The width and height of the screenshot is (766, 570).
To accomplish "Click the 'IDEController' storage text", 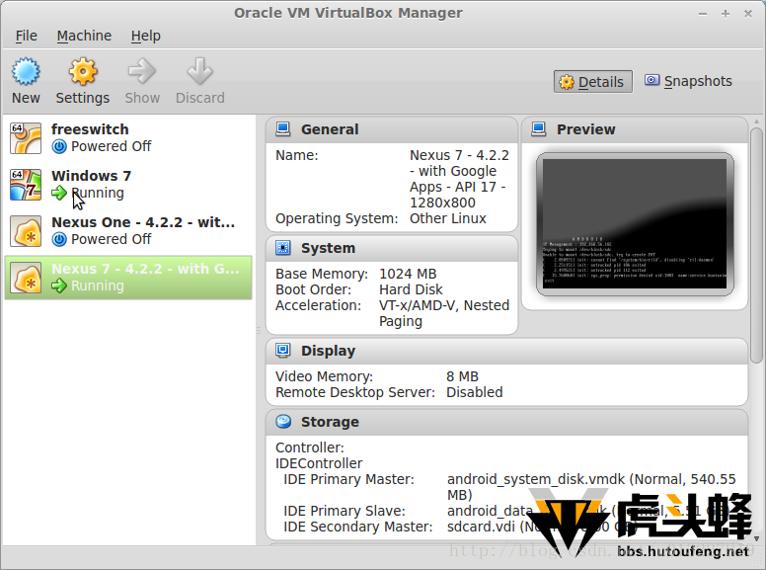I will point(319,463).
